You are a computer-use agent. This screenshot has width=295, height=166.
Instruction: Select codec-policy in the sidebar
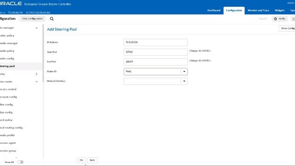tap(7, 36)
